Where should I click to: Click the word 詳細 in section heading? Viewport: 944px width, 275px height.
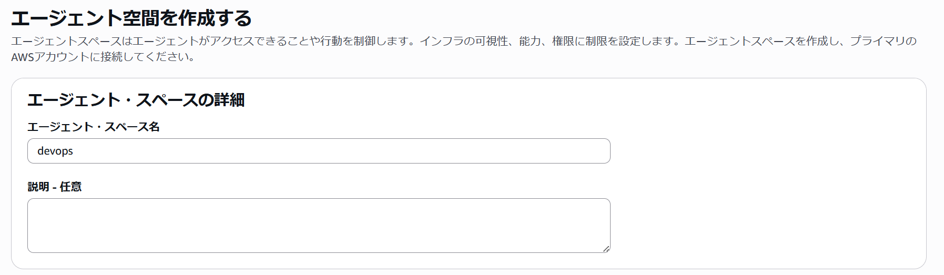tap(229, 99)
